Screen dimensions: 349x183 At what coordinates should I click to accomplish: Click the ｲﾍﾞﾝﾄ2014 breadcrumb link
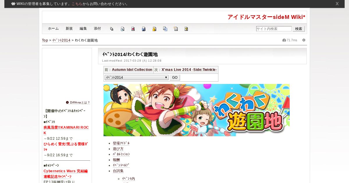(x=61, y=40)
